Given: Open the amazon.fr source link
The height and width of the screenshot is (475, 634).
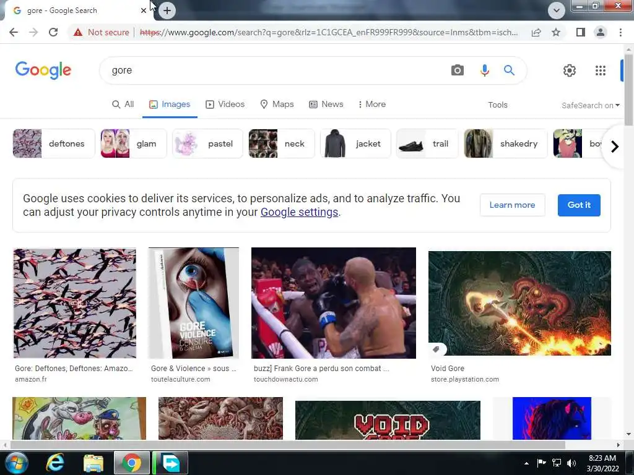Looking at the screenshot, I should click(x=31, y=379).
